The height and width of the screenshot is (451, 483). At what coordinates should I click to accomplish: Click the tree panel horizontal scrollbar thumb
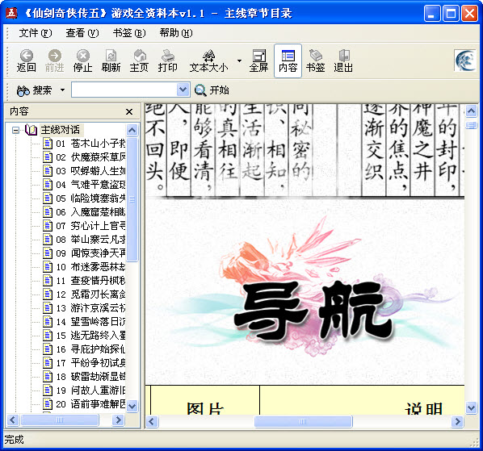pyautogui.click(x=60, y=420)
